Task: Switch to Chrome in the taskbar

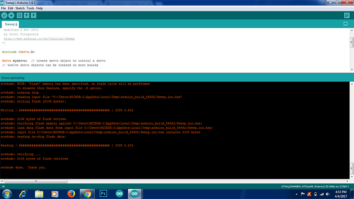Action: pyautogui.click(x=87, y=194)
